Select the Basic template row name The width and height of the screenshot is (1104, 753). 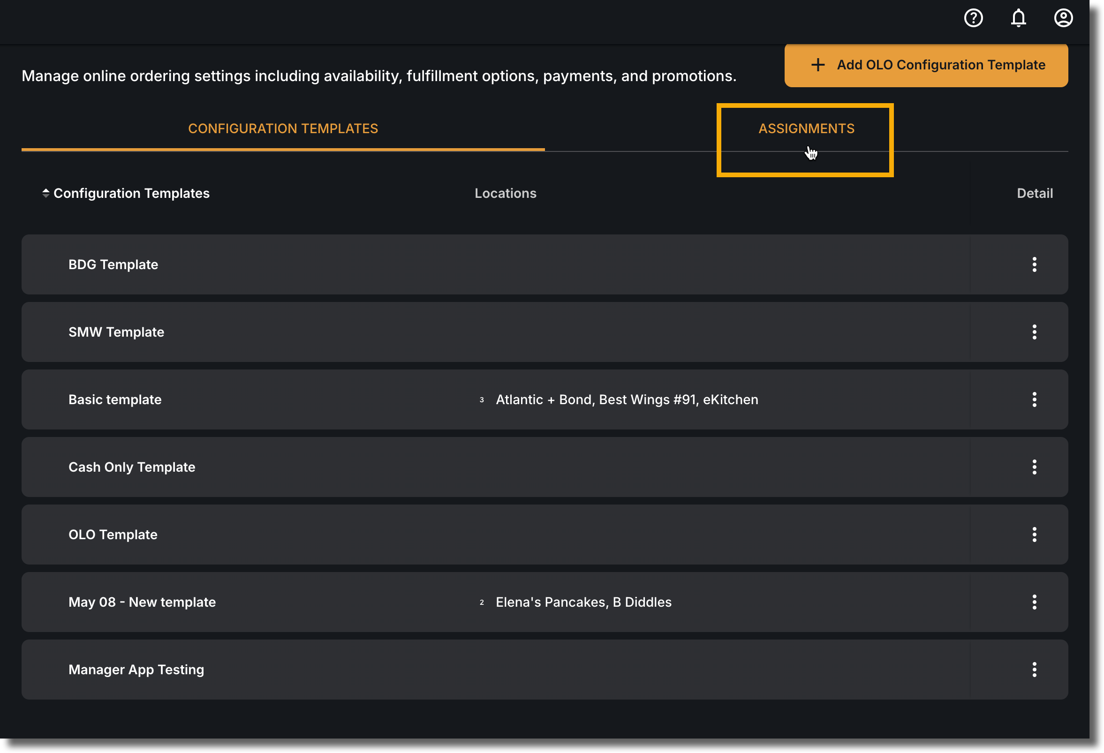coord(115,399)
